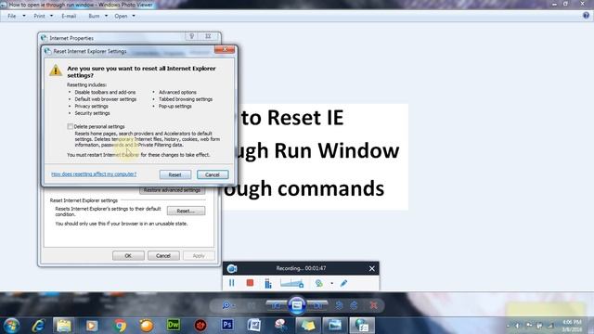
Task: Switch to Photo Viewer taskbar button
Action: (x=335, y=326)
